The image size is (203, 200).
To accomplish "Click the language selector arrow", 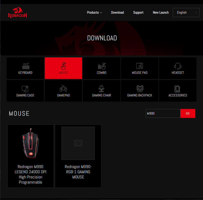I will (196, 12).
